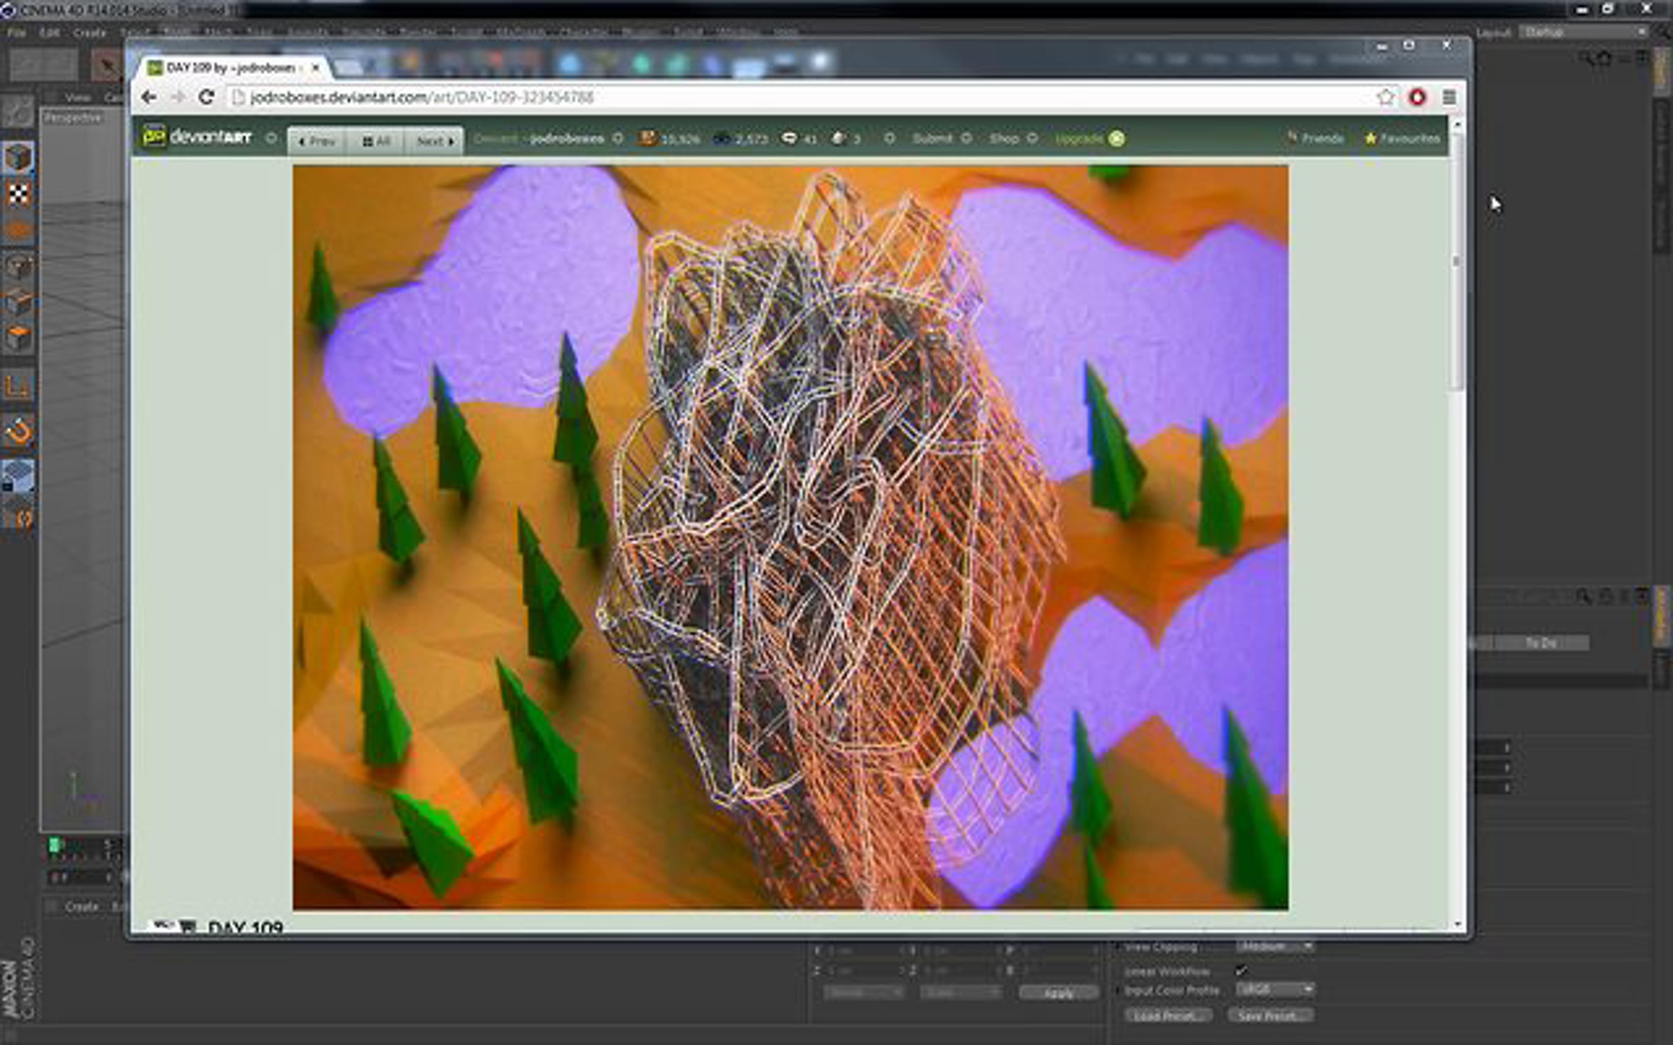Expand the Layout Startup dropdown
The height and width of the screenshot is (1045, 1673).
point(1584,32)
